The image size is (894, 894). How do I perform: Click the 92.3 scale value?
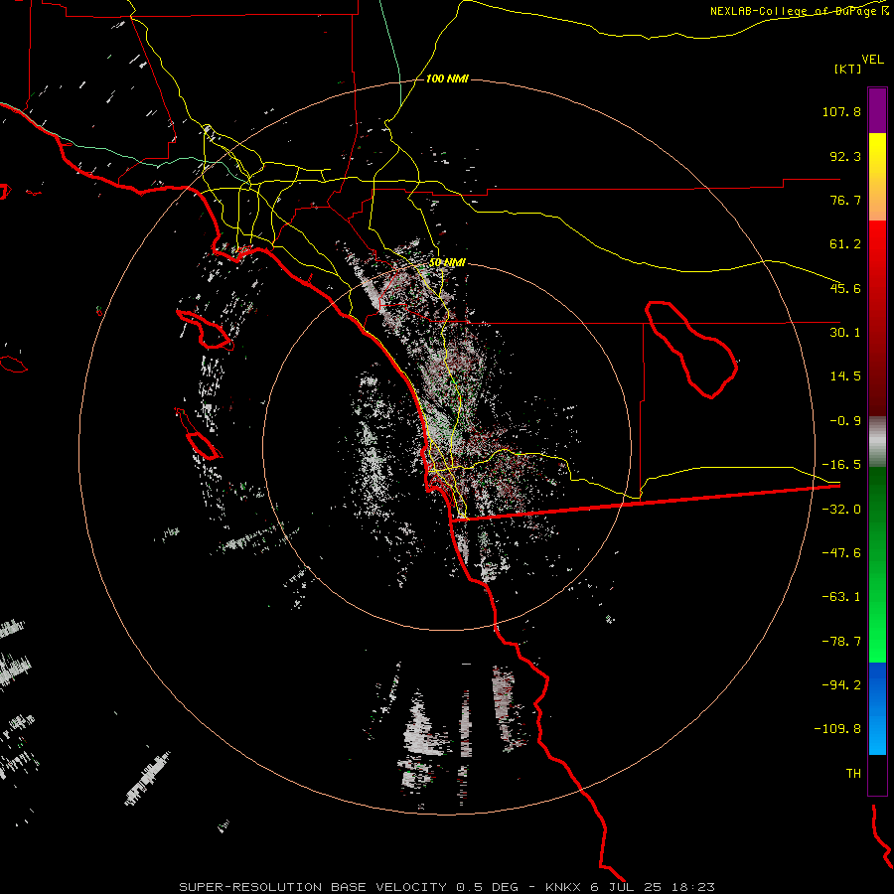[x=845, y=156]
